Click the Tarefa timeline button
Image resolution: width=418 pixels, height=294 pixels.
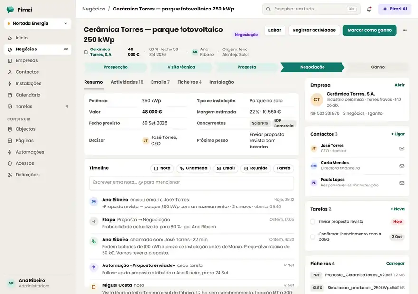284,168
